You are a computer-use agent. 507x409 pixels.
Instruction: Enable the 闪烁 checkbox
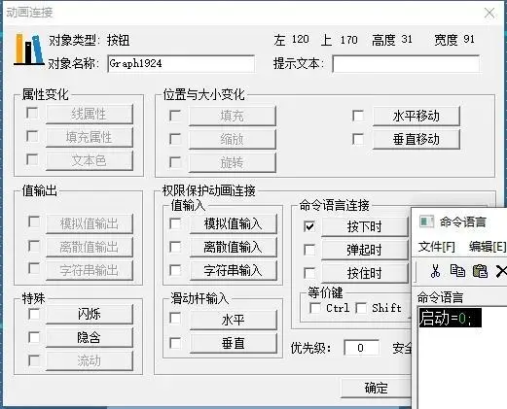pyautogui.click(x=34, y=314)
